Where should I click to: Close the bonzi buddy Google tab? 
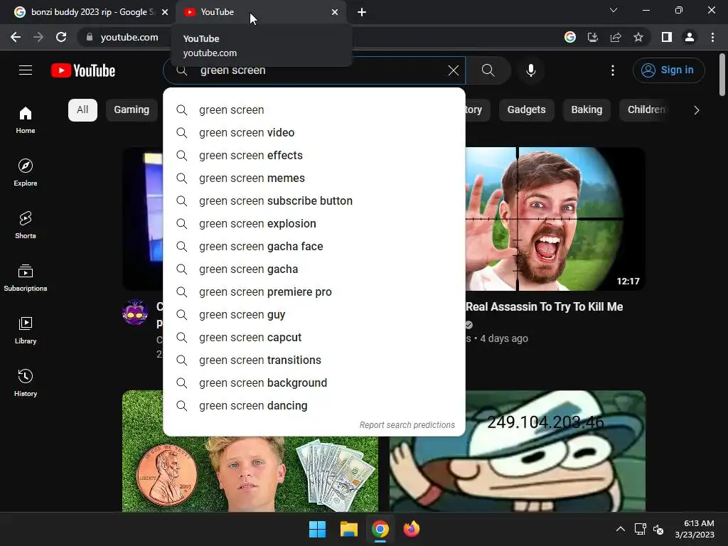[165, 12]
